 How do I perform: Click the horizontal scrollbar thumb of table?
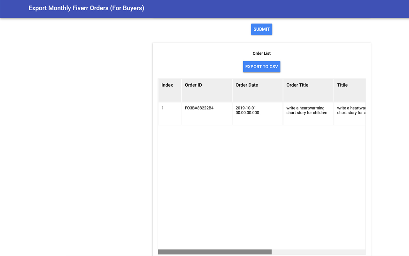pos(215,252)
